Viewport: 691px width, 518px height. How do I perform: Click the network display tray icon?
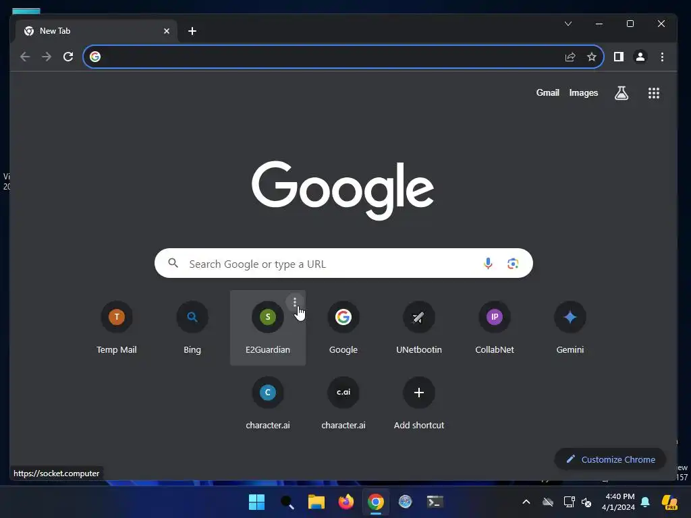pos(569,502)
